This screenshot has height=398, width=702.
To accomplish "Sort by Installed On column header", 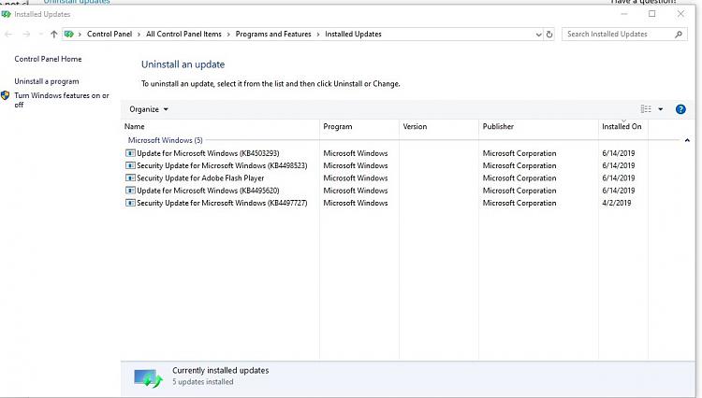I will (x=623, y=126).
